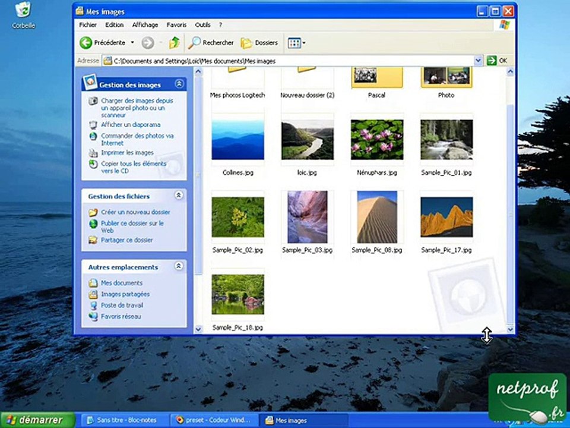Viewport: 570px width, 428px height.
Task: Click the globe icon beside Publier ce dossier
Action: 93,224
